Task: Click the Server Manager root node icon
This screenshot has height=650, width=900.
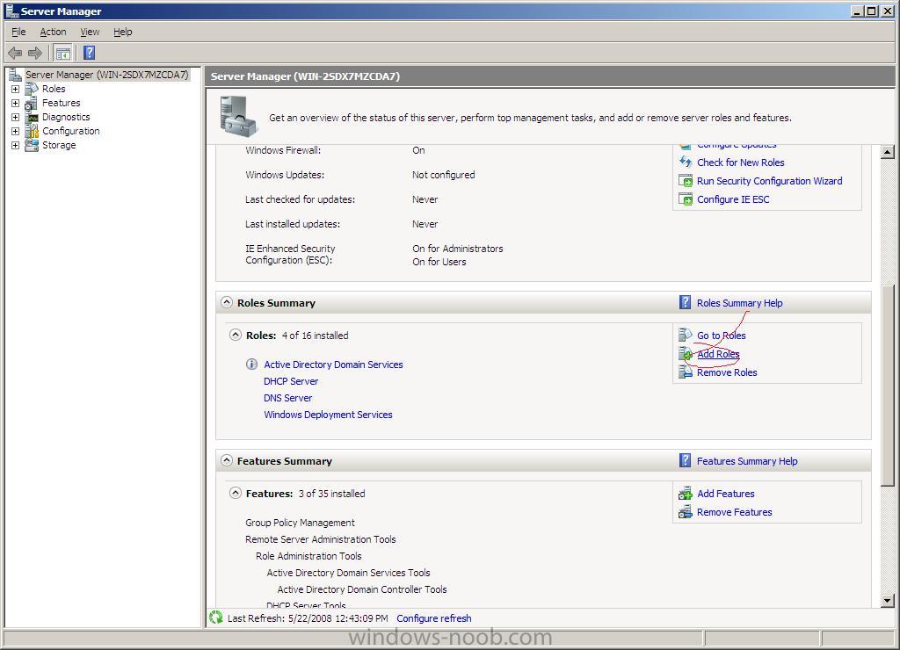Action: 16,75
